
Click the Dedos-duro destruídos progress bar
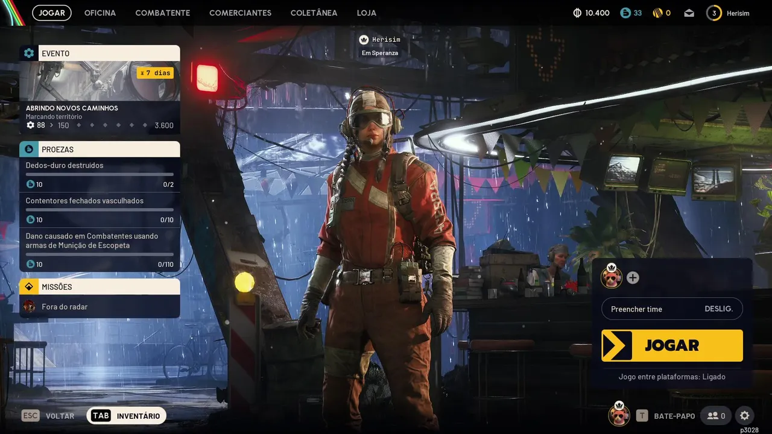coord(100,174)
